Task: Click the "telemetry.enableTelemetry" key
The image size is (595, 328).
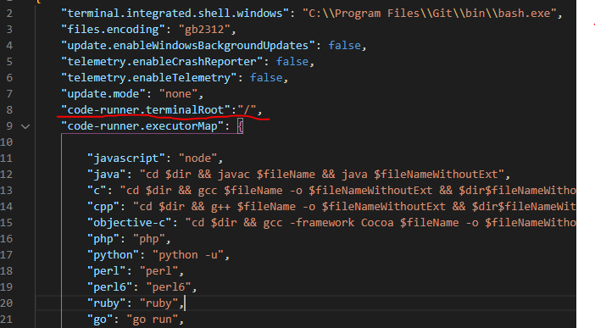Action: pyautogui.click(x=149, y=78)
